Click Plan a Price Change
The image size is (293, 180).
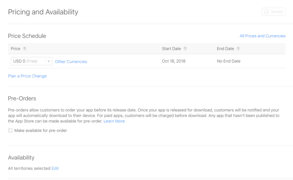pyautogui.click(x=27, y=76)
